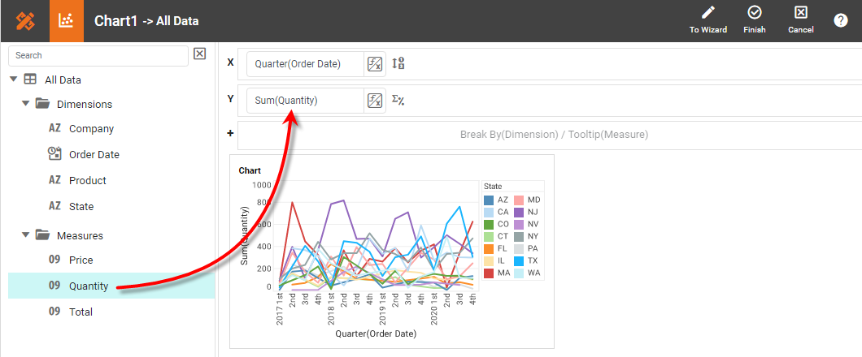
Task: Click the design tools logo icon
Action: 24,21
